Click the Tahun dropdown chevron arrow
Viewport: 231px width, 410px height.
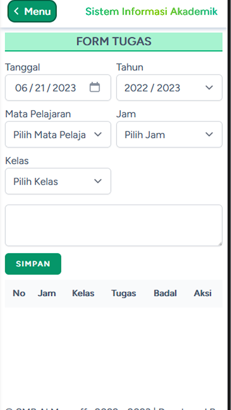click(x=209, y=88)
